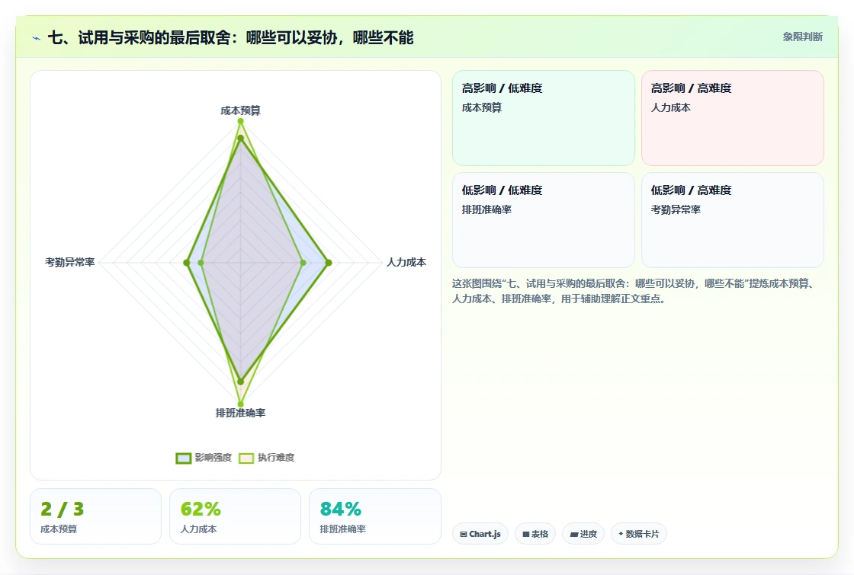854x575 pixels.
Task: Click the icon in the 进度 chip
Action: pos(573,535)
